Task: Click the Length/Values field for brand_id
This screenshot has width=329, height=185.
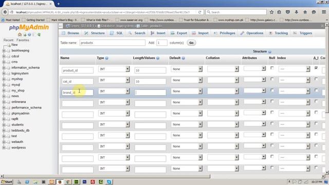Action: click(x=151, y=92)
